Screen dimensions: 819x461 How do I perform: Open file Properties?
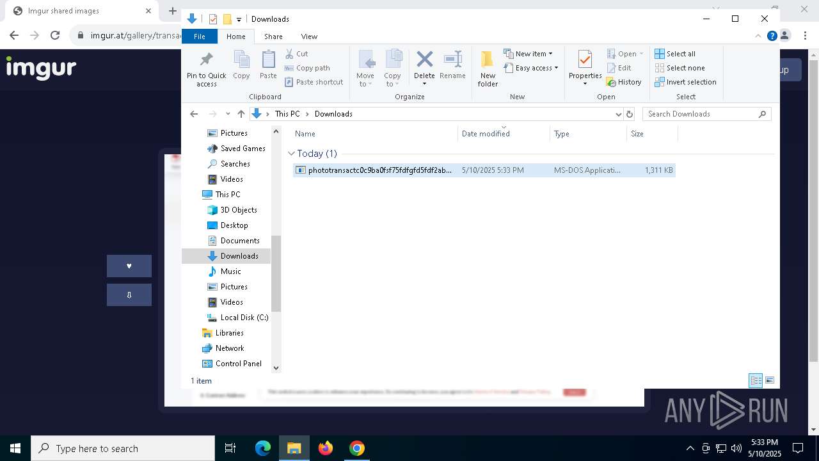click(585, 69)
